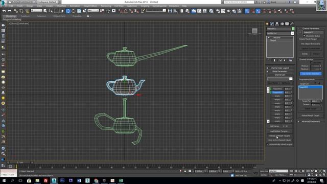Expand Advanced Parameters rollout

click(x=311, y=122)
